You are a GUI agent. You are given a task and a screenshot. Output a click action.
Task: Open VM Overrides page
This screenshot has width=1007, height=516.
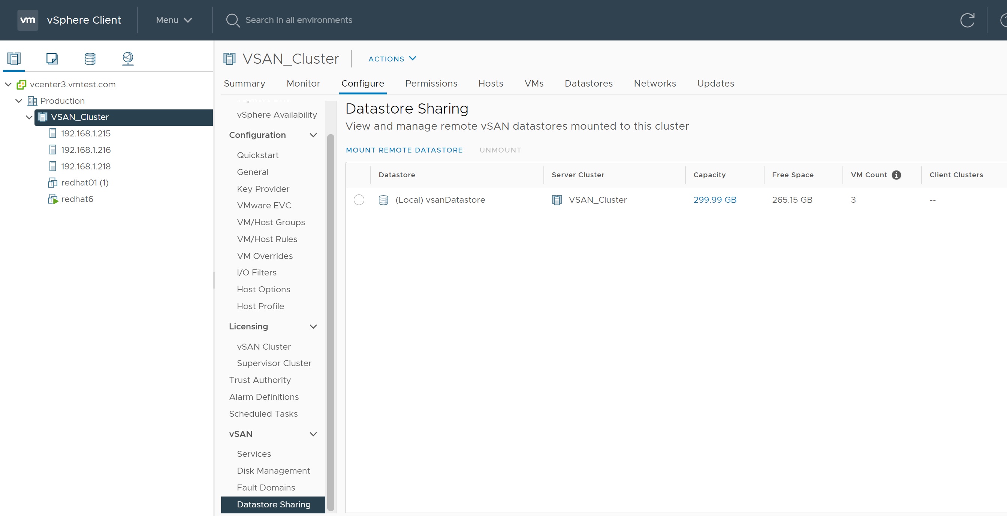264,256
